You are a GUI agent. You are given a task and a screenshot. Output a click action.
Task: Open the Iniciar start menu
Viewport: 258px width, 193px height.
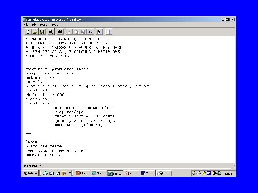tap(30, 173)
